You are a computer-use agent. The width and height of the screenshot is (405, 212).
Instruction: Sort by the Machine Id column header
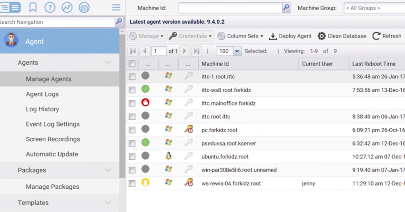(248, 64)
